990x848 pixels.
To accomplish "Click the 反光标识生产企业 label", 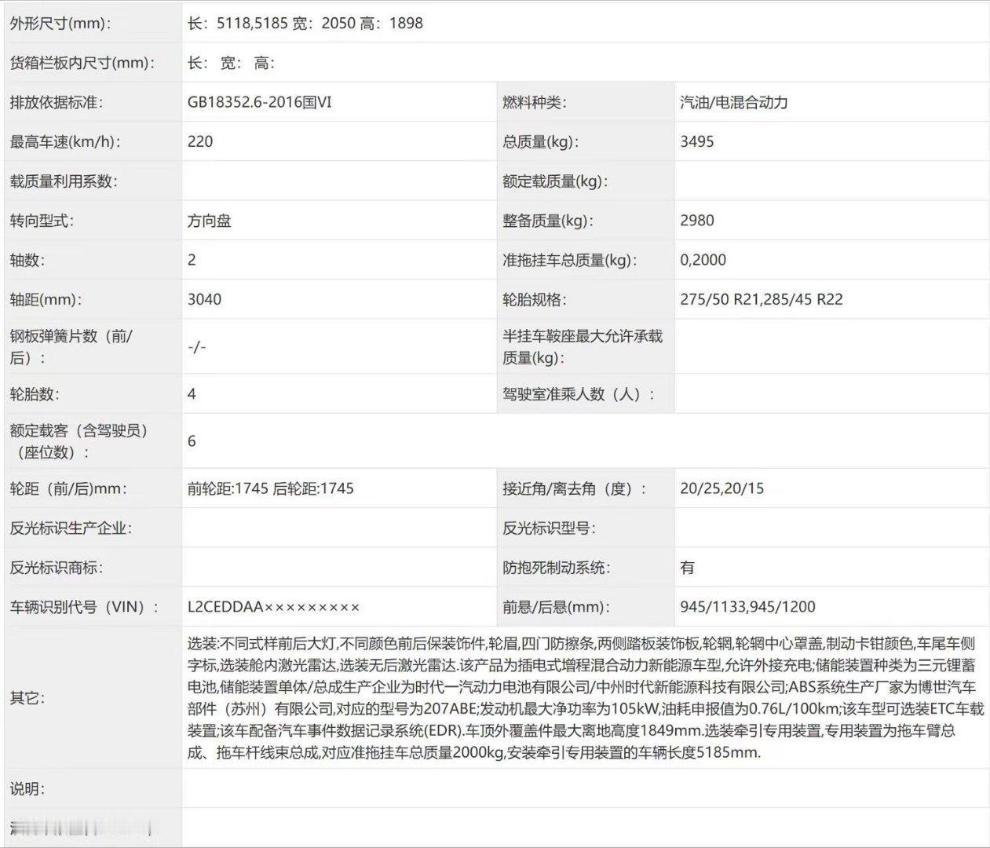I will (71, 528).
